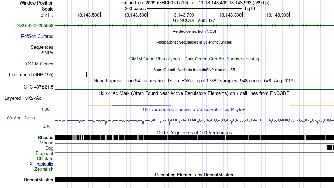Click the 13,143,800 ruler position

click(x=231, y=15)
